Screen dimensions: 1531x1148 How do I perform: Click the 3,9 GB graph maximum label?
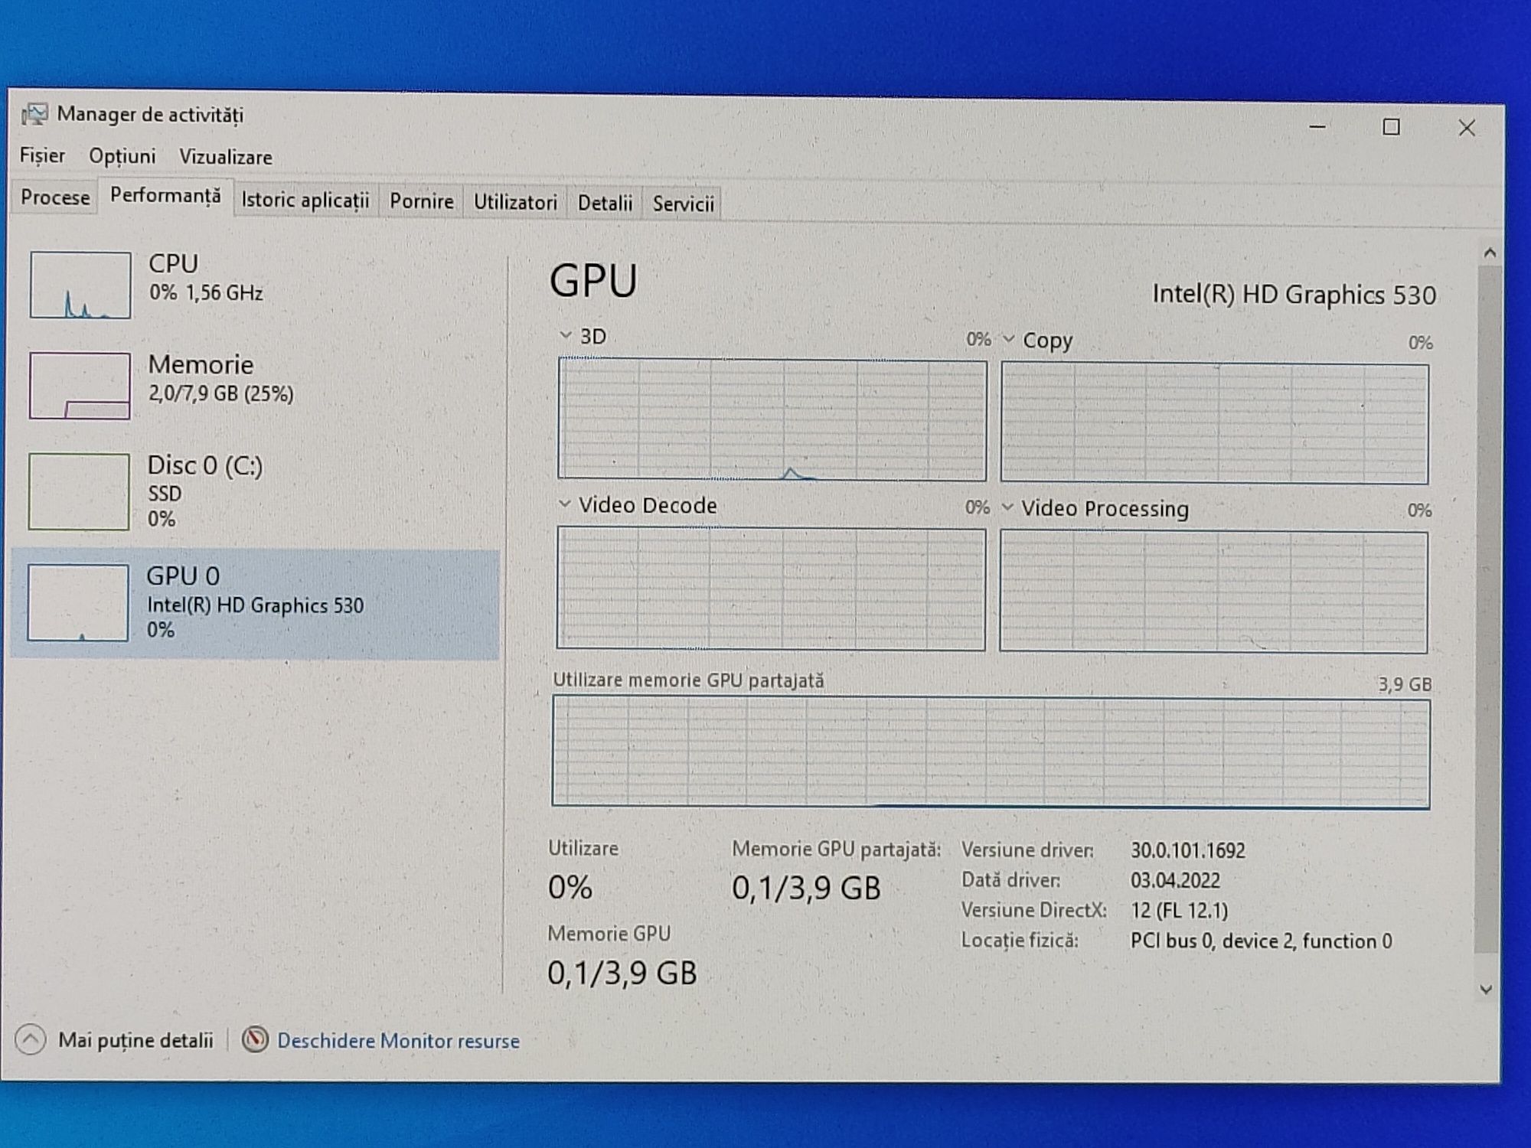[1405, 684]
